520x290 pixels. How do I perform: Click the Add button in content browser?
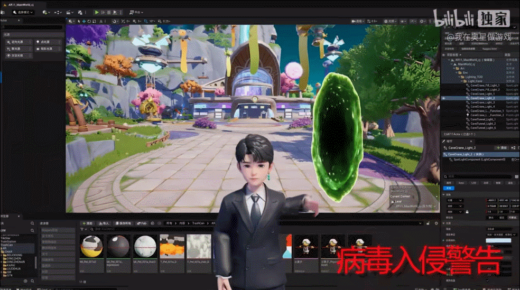(x=87, y=223)
